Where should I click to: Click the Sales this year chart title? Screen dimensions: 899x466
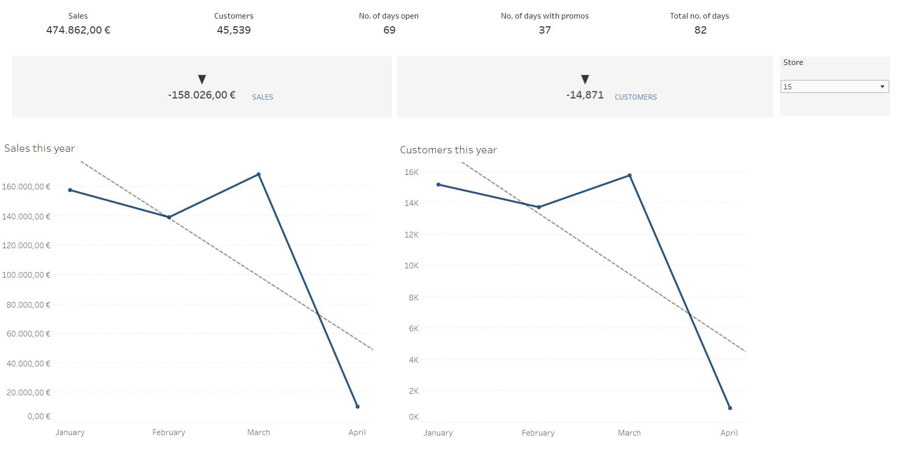[x=39, y=148]
